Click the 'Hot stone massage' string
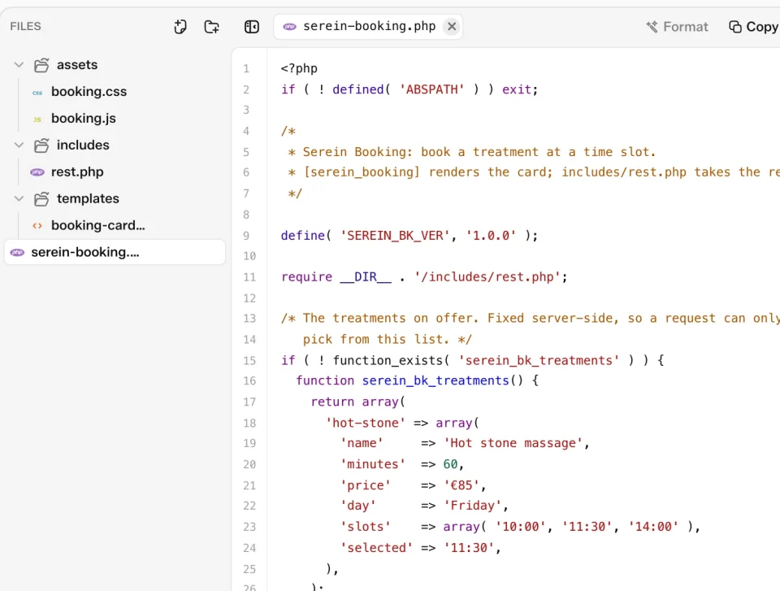 513,443
